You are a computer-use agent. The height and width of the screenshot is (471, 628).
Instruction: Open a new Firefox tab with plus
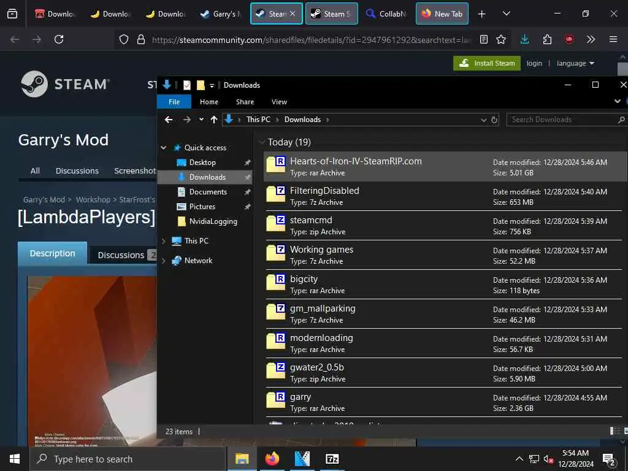click(482, 14)
